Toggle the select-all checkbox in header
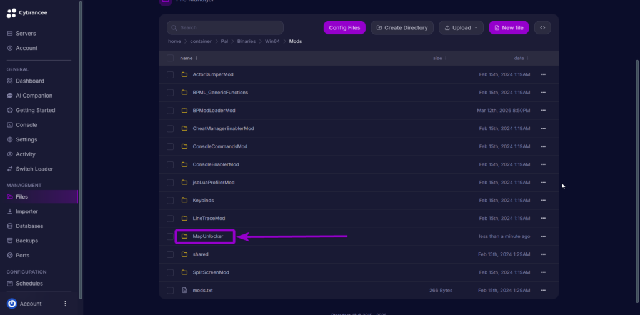 170,58
